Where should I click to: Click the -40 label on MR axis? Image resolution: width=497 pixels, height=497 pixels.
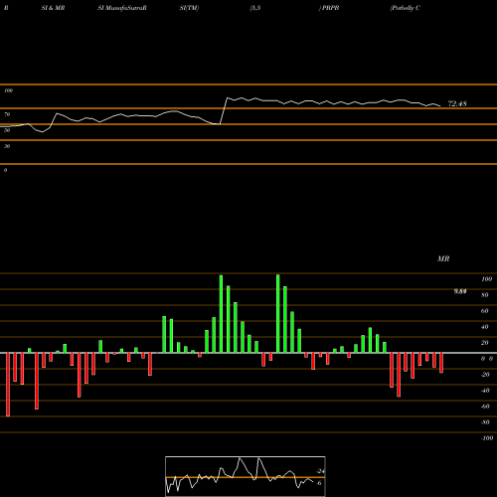click(x=485, y=391)
